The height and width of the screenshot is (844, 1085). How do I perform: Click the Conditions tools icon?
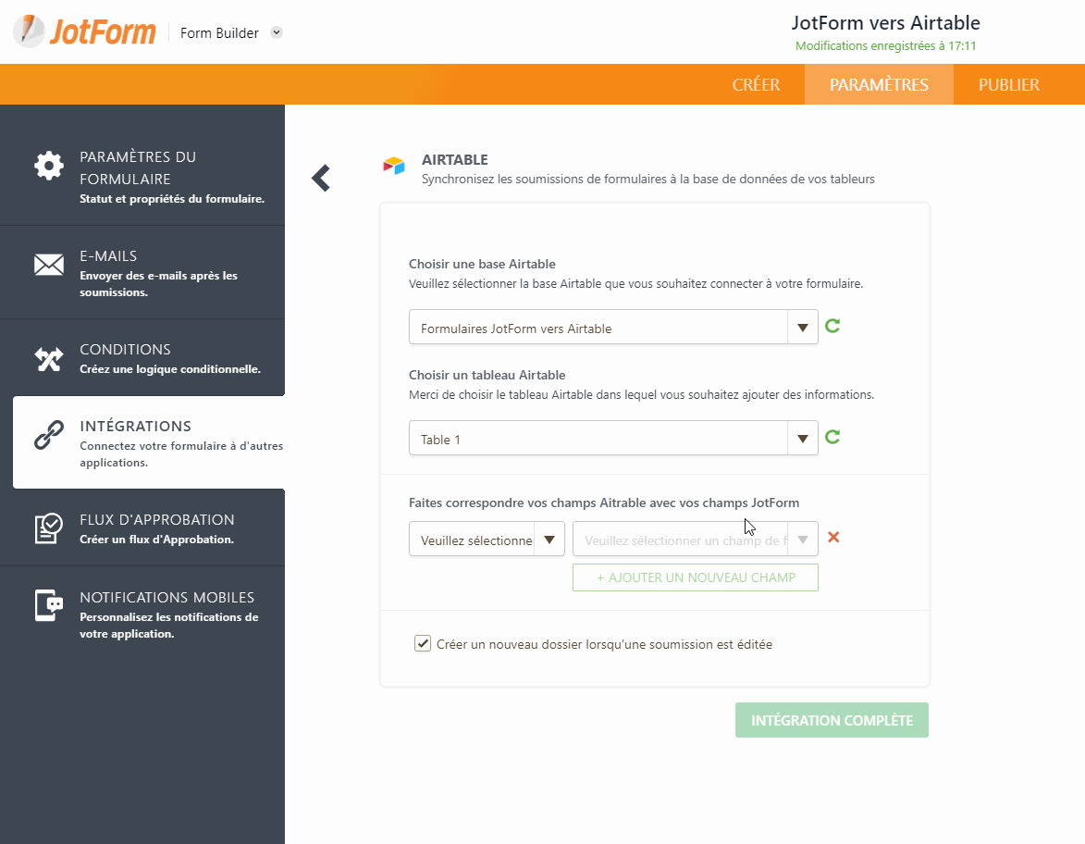pyautogui.click(x=49, y=359)
